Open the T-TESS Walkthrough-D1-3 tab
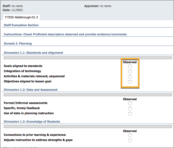Viewport: 174px width, 148px height. point(21,17)
